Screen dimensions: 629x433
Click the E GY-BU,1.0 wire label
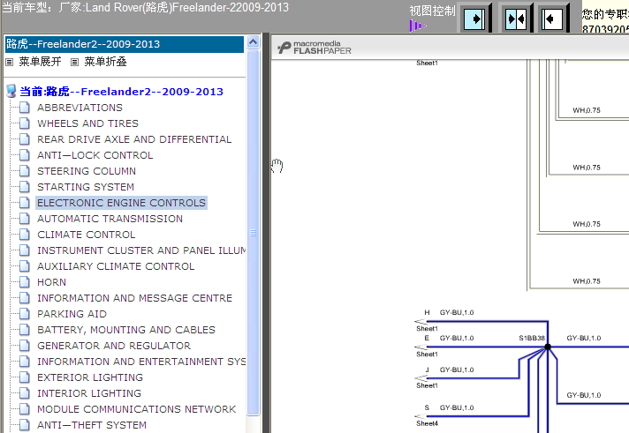pos(449,338)
